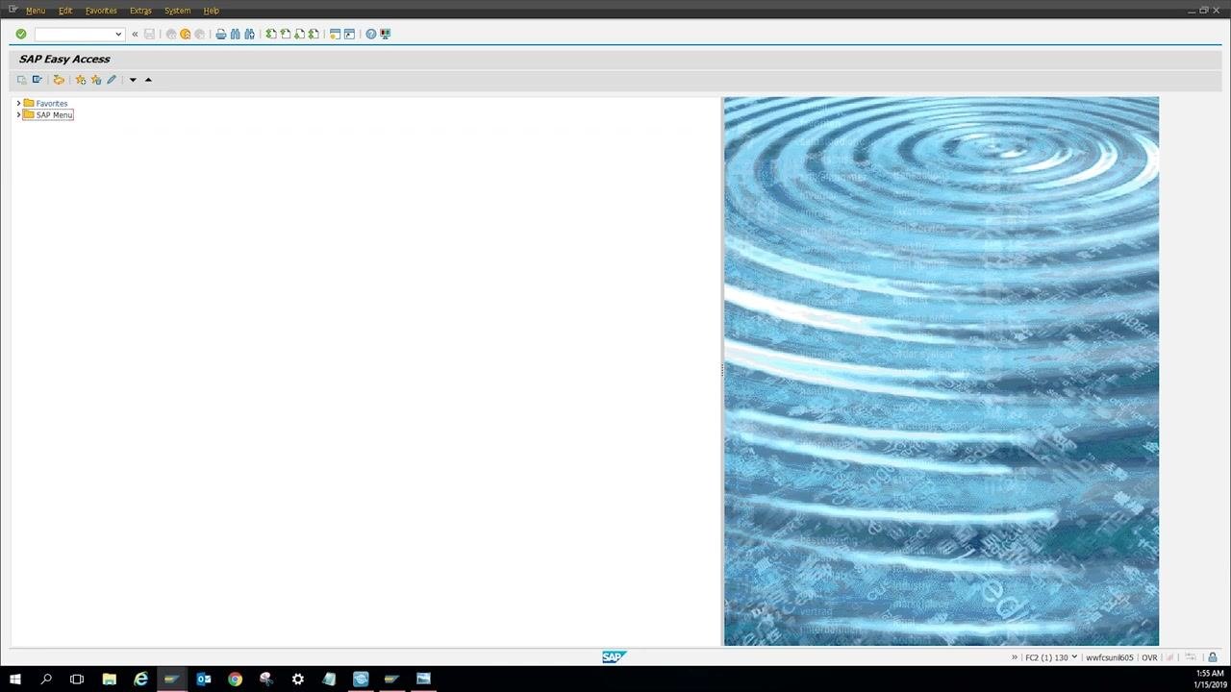
Task: Open the system info dropdown in status bar
Action: point(1074,657)
